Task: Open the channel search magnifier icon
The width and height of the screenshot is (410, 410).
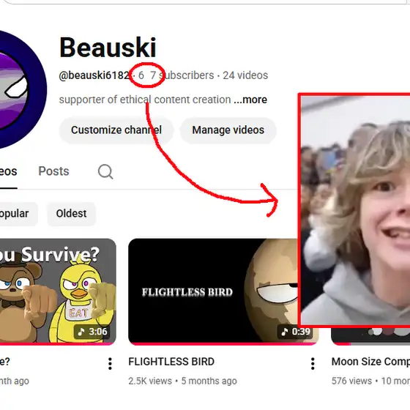Action: (105, 171)
